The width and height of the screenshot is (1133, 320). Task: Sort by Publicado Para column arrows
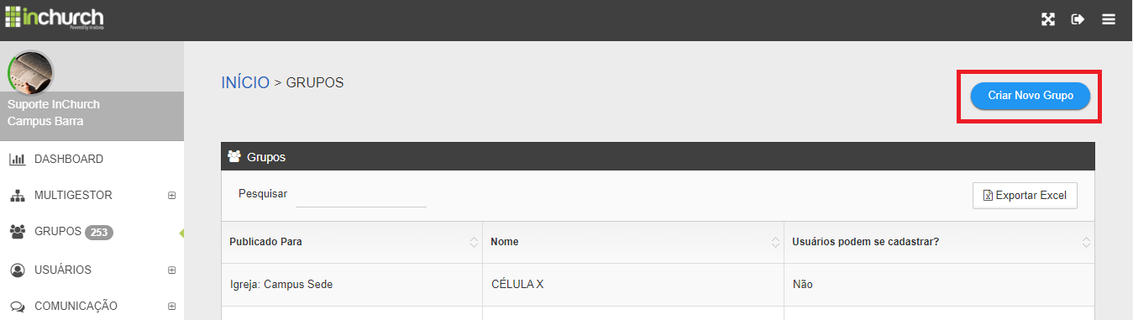(x=474, y=242)
